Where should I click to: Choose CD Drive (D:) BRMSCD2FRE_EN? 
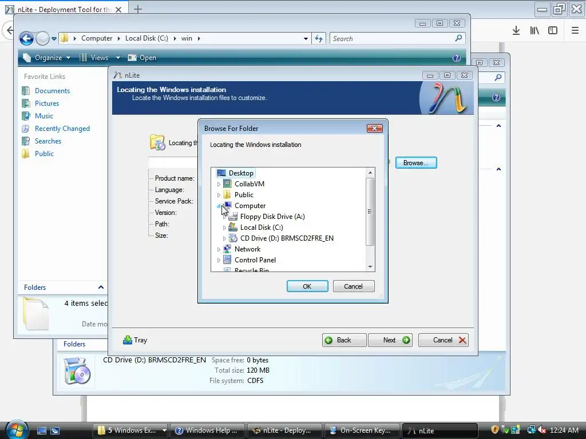click(x=287, y=238)
